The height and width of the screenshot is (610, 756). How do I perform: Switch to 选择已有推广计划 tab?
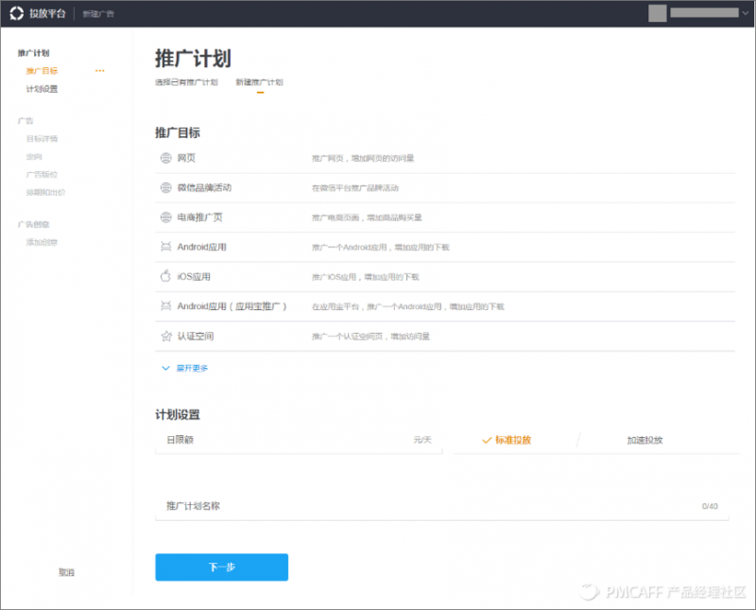(x=186, y=82)
